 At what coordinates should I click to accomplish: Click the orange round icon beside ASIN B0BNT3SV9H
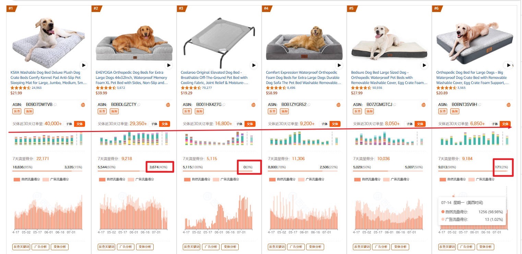pos(509,105)
